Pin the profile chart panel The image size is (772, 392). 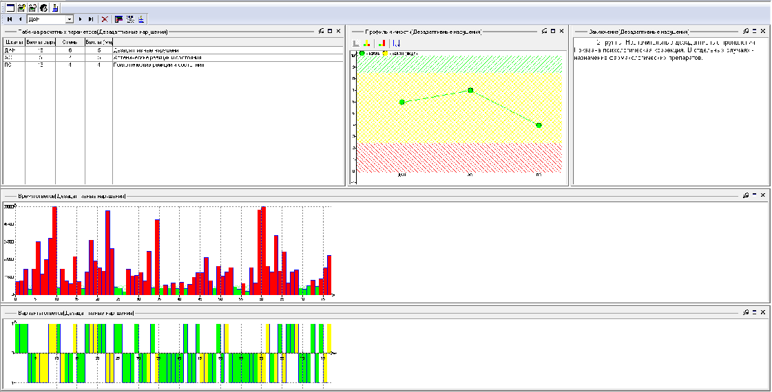(544, 32)
